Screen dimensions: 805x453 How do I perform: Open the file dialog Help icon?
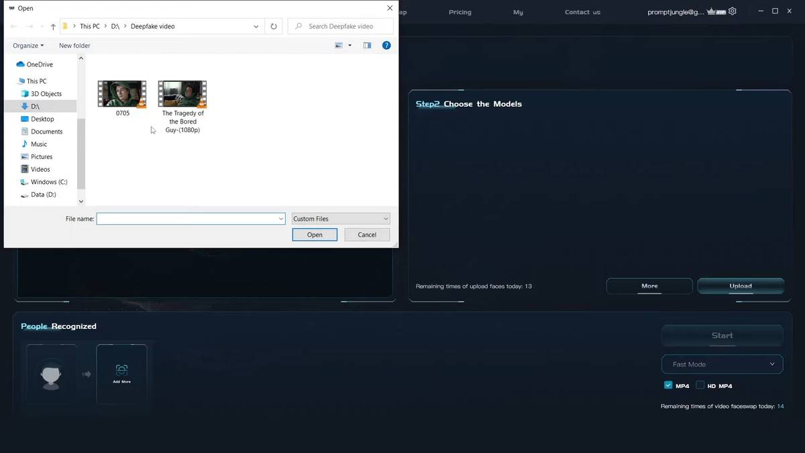(x=386, y=46)
